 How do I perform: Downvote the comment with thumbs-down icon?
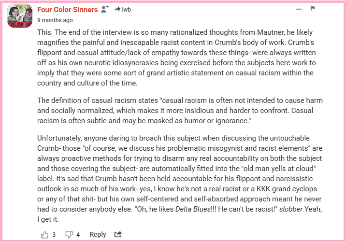[x=69, y=234]
